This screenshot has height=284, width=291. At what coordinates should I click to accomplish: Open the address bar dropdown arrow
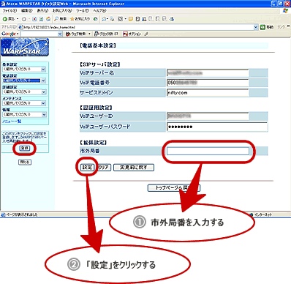tap(256, 27)
